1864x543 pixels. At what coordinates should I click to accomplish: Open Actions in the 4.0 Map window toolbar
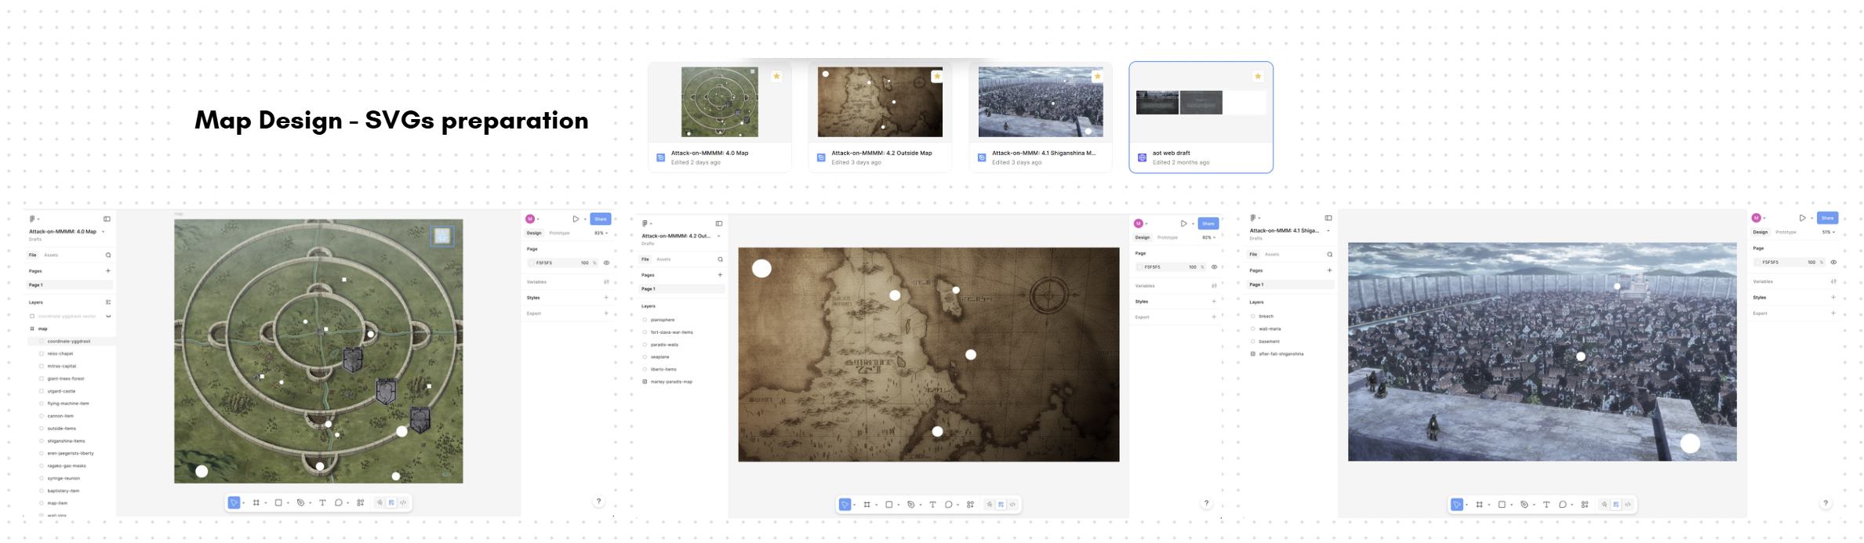pos(361,503)
